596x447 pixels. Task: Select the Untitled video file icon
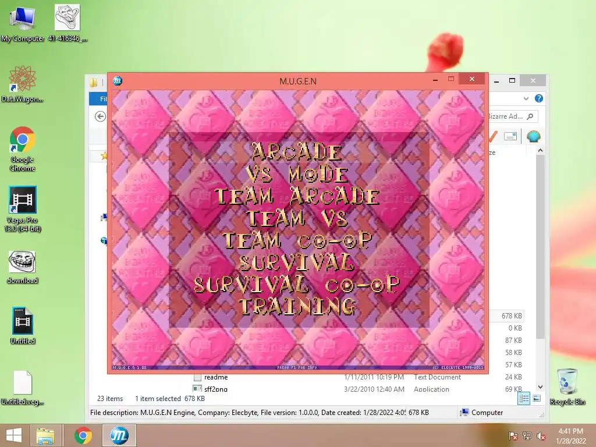pos(23,326)
